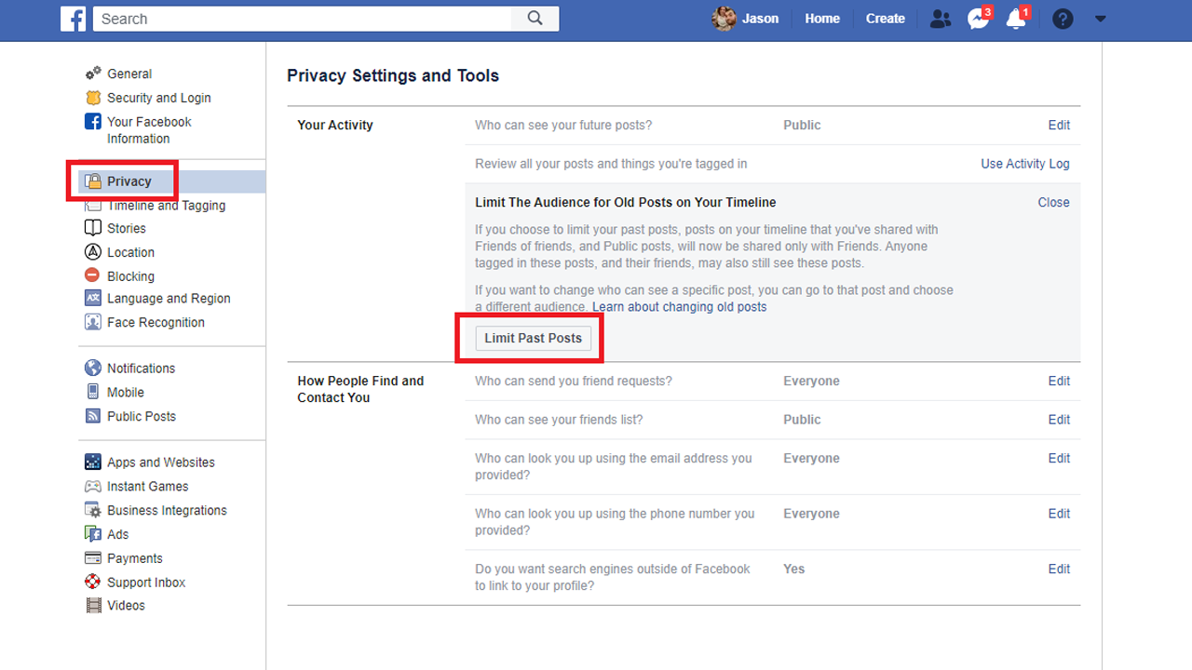Edit who can see friends list
Viewport: 1192px width, 670px height.
[x=1059, y=420]
